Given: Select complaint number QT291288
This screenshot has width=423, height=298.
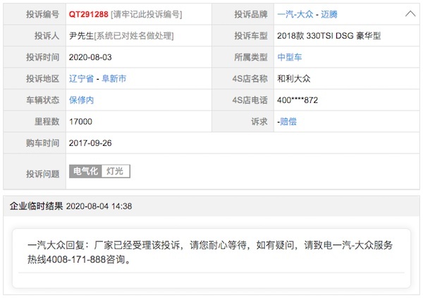Looking at the screenshot, I should point(89,14).
